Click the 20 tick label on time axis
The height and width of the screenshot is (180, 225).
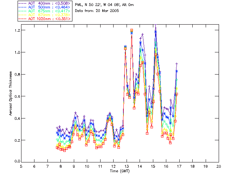pyautogui.click(x=219, y=166)
